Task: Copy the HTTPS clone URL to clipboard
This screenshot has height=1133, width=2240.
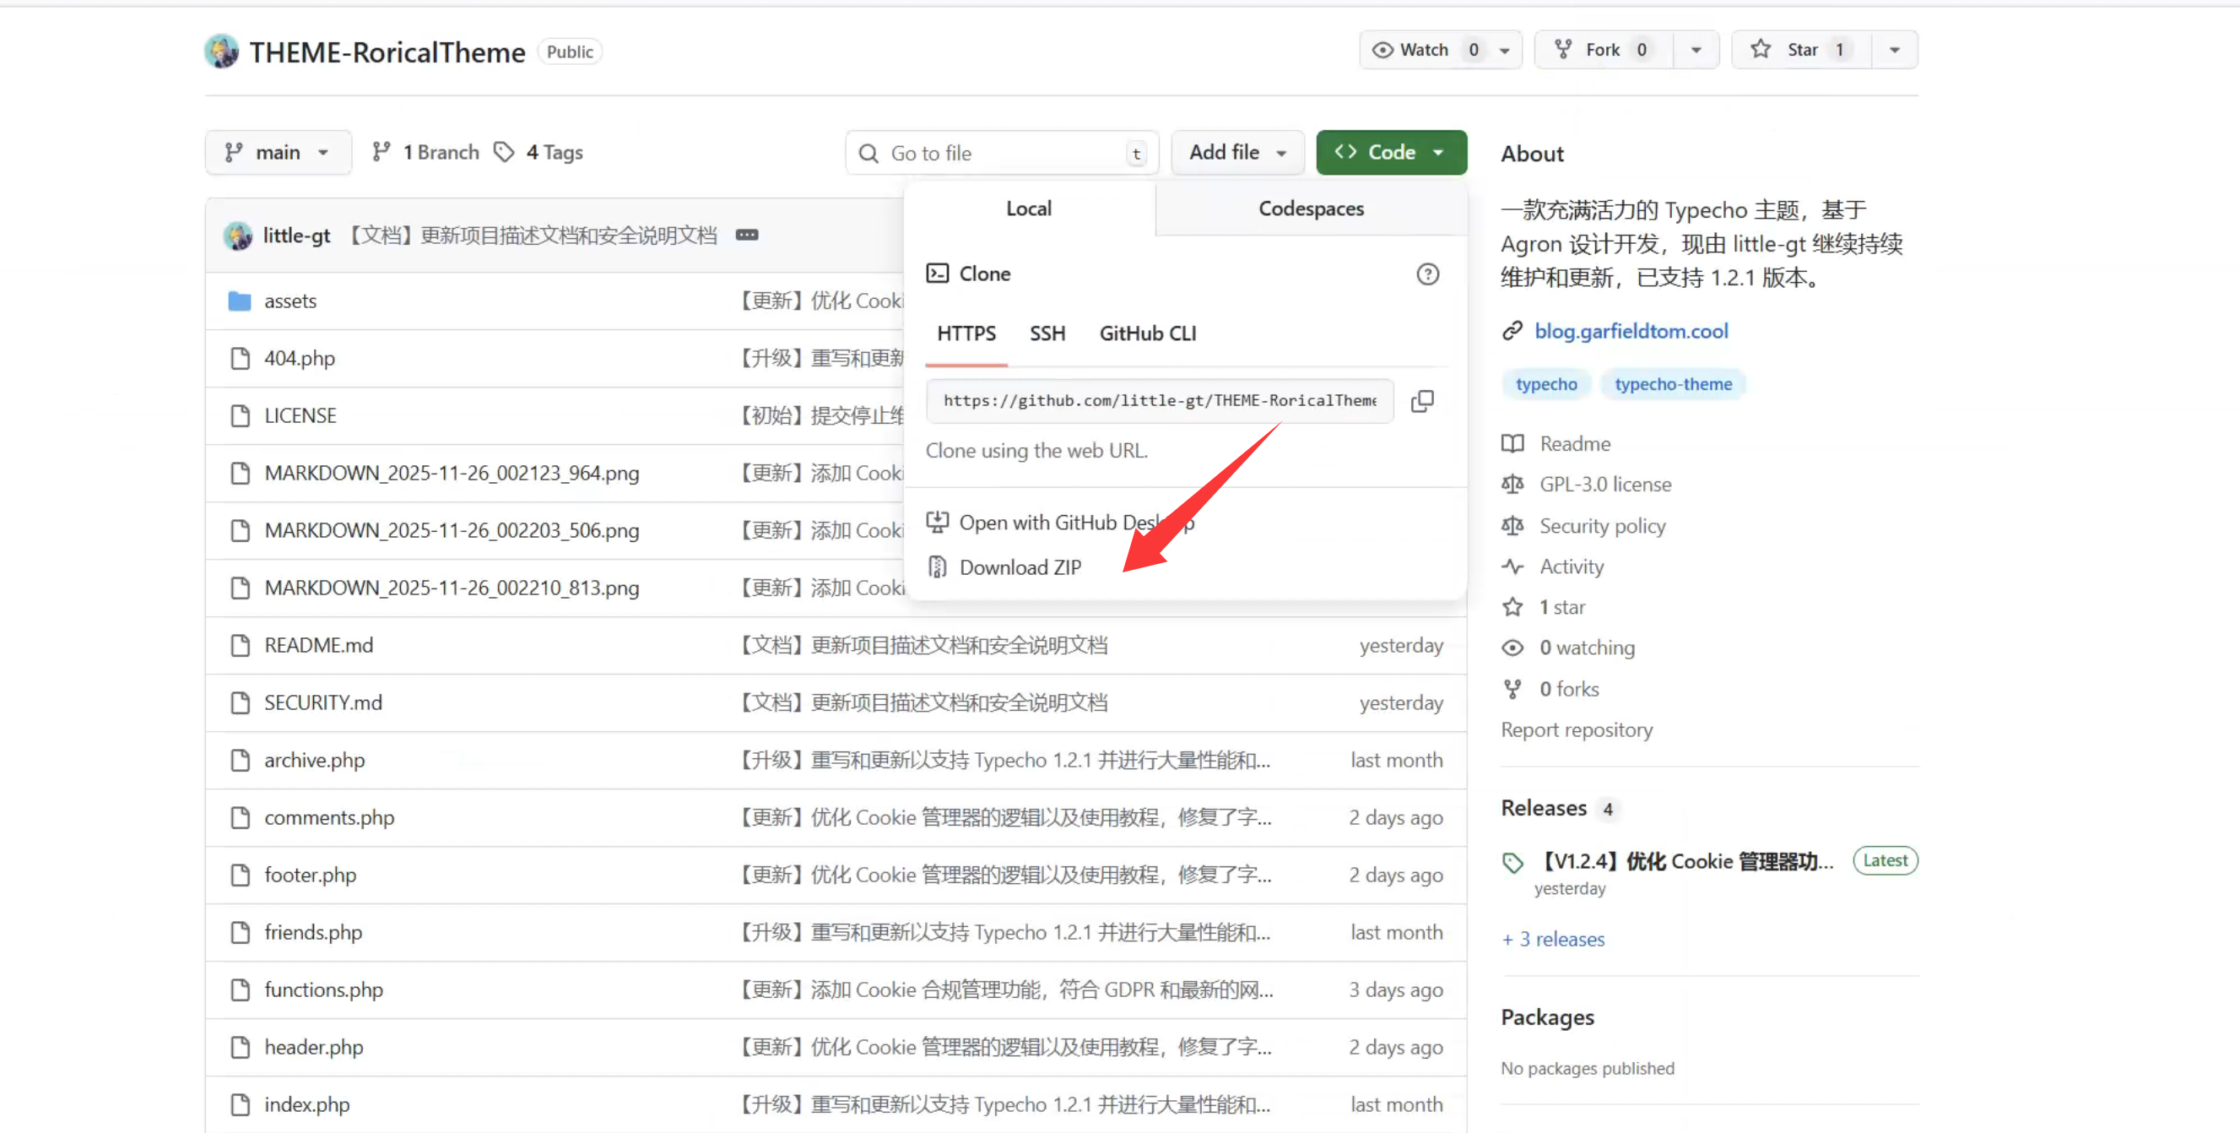Action: [1422, 401]
